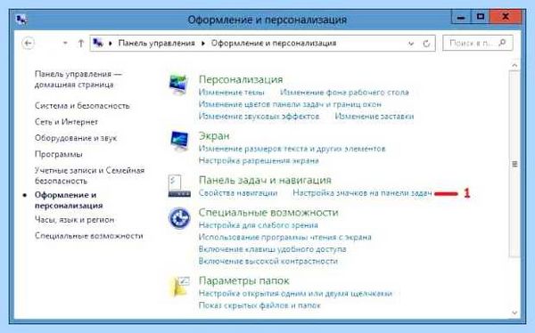Click Изменение размеров текста и других элементов
This screenshot has height=333, width=535.
tap(292, 149)
